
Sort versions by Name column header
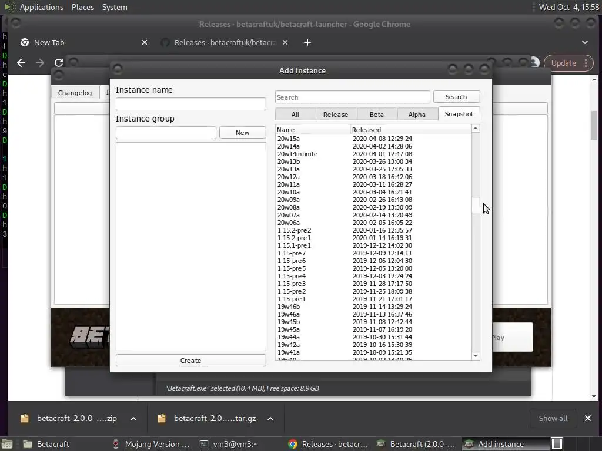pyautogui.click(x=313, y=130)
